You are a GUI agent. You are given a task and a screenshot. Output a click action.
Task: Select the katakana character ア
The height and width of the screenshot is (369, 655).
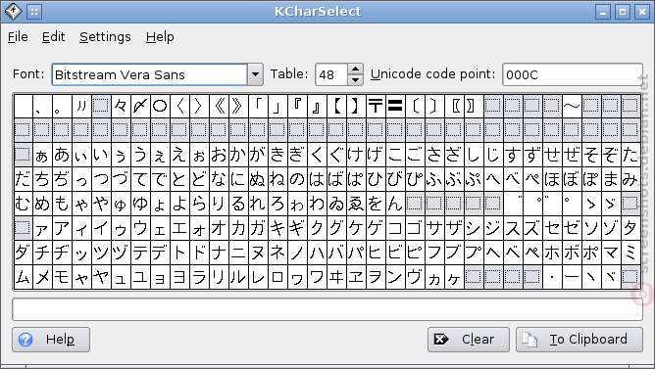coord(62,228)
